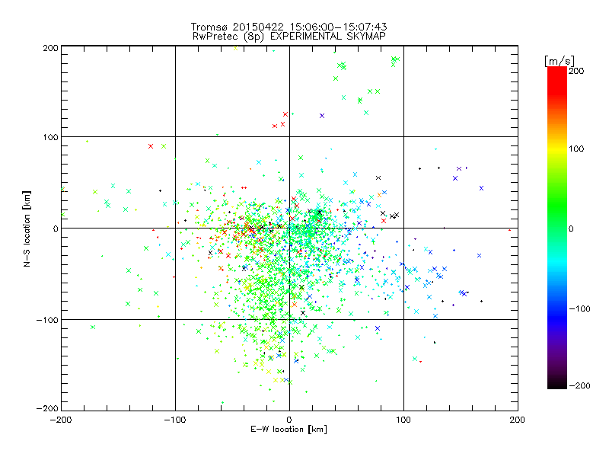Click the x-axis tick label '200'
This screenshot has width=609, height=457.
pos(518,420)
